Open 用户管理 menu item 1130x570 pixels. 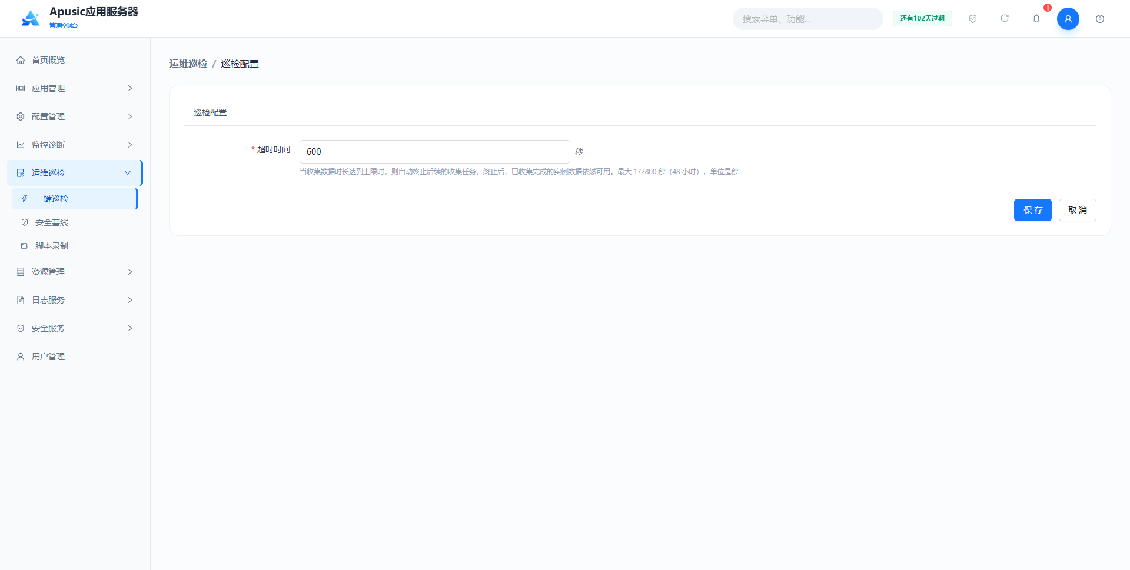pyautogui.click(x=75, y=356)
